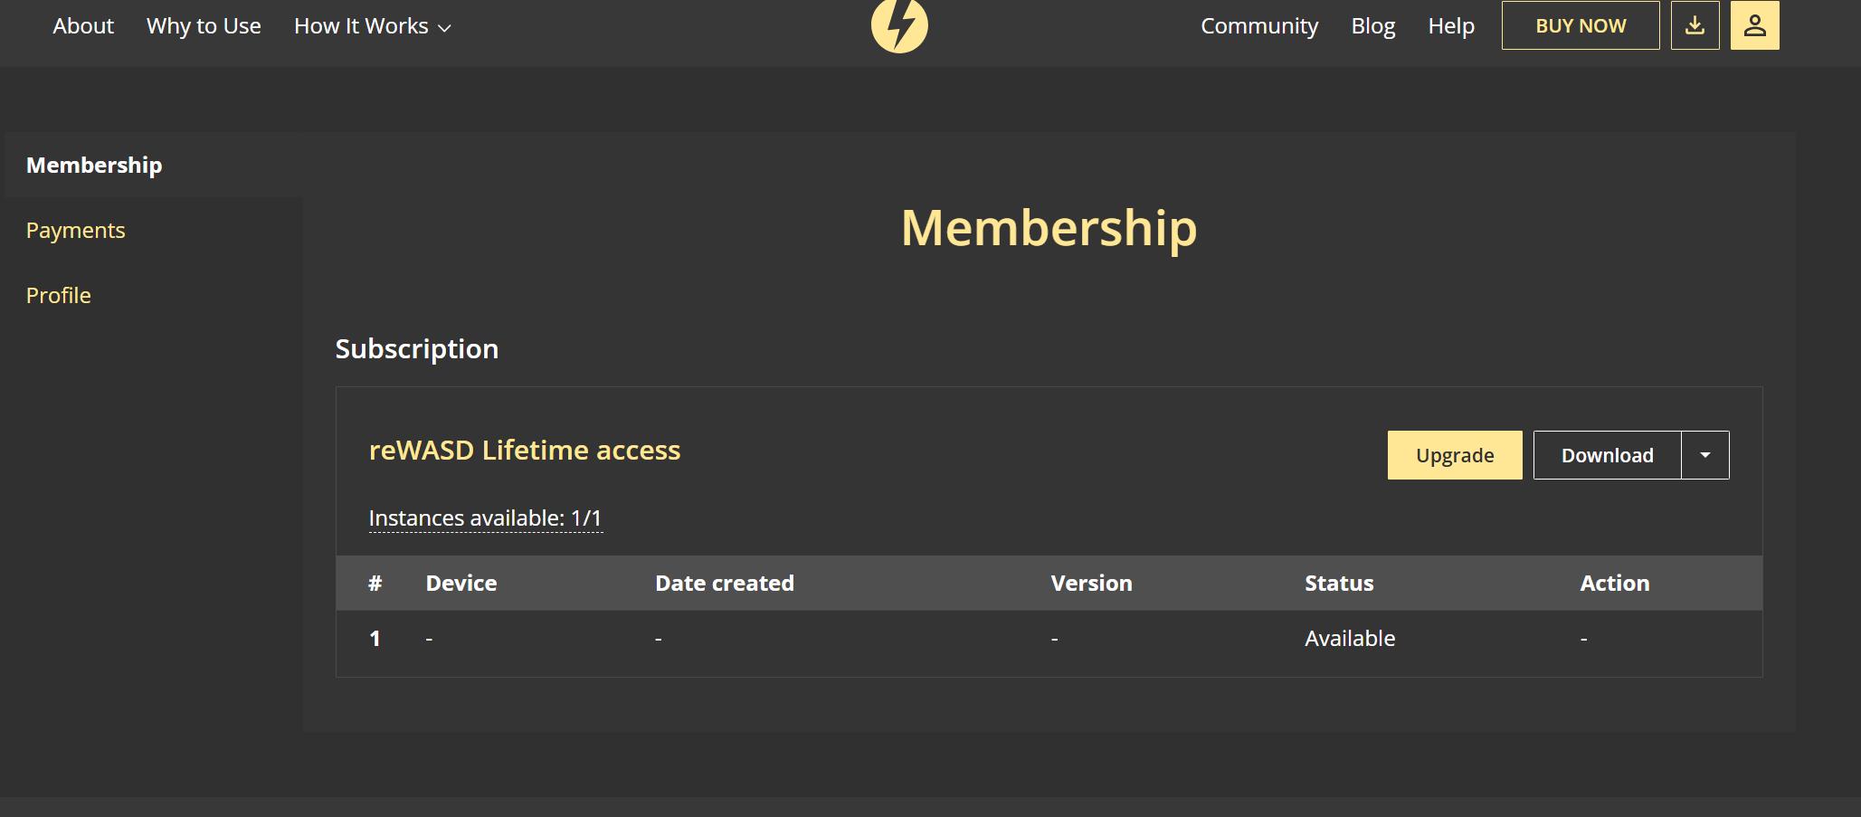Open the Profile sidebar item
Viewport: 1861px width, 817px height.
click(59, 296)
